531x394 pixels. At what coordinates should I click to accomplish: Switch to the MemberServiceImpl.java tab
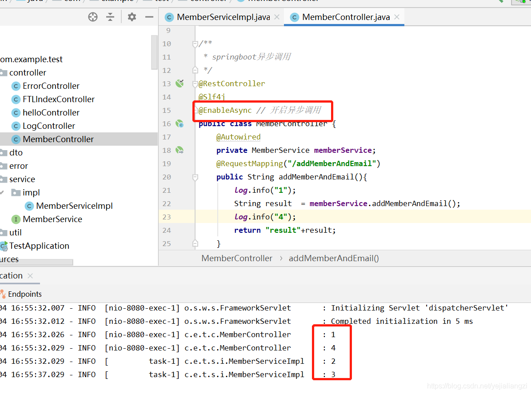click(x=223, y=17)
